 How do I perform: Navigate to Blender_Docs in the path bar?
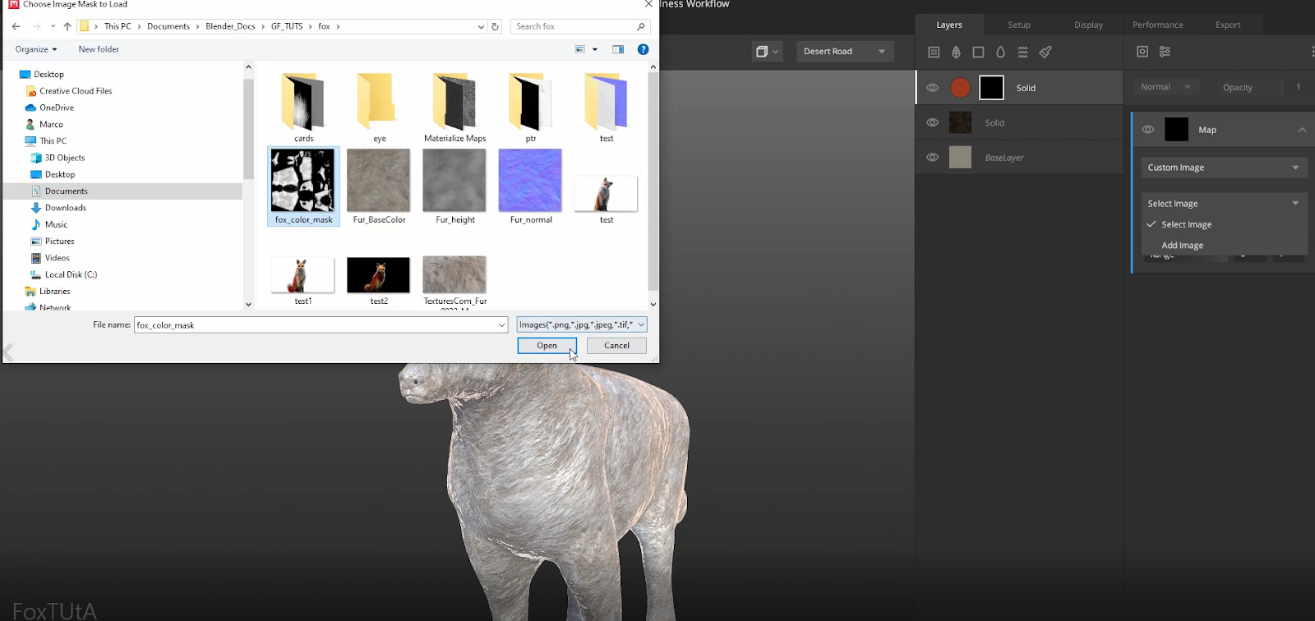pos(230,26)
